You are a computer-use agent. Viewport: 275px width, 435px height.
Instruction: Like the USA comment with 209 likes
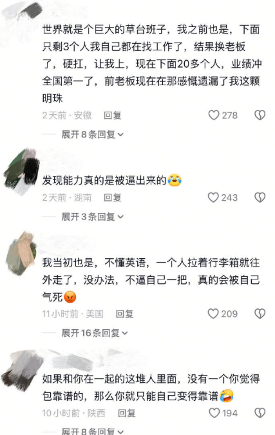coord(213,314)
